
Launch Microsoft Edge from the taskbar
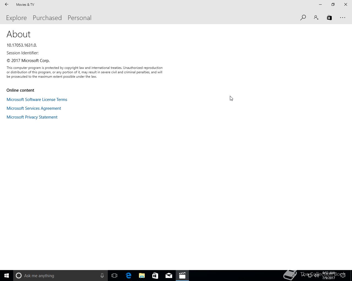128,276
